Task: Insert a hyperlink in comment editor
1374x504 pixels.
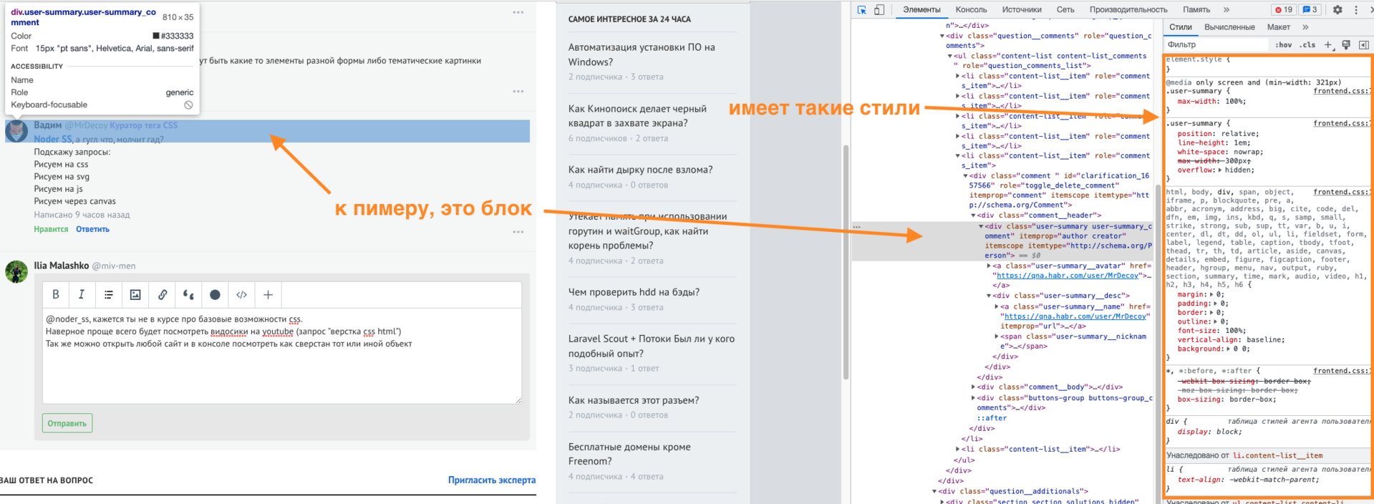Action: click(163, 294)
